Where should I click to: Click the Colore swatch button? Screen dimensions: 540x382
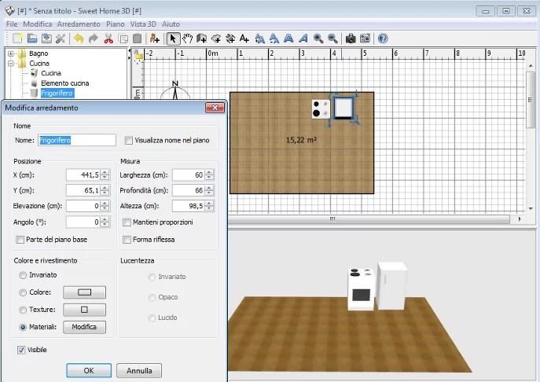(84, 292)
